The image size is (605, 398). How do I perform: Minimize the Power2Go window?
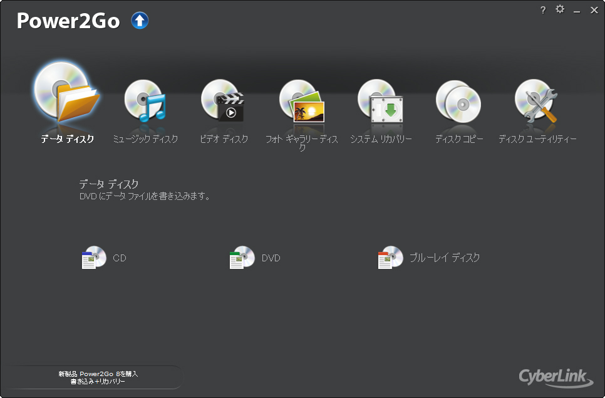click(576, 10)
